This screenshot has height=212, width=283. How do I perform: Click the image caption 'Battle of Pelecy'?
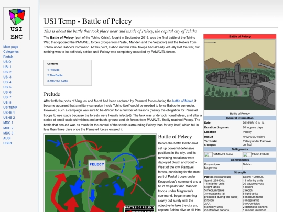click(240, 114)
